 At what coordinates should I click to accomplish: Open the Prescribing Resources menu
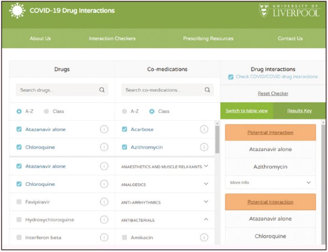click(208, 38)
